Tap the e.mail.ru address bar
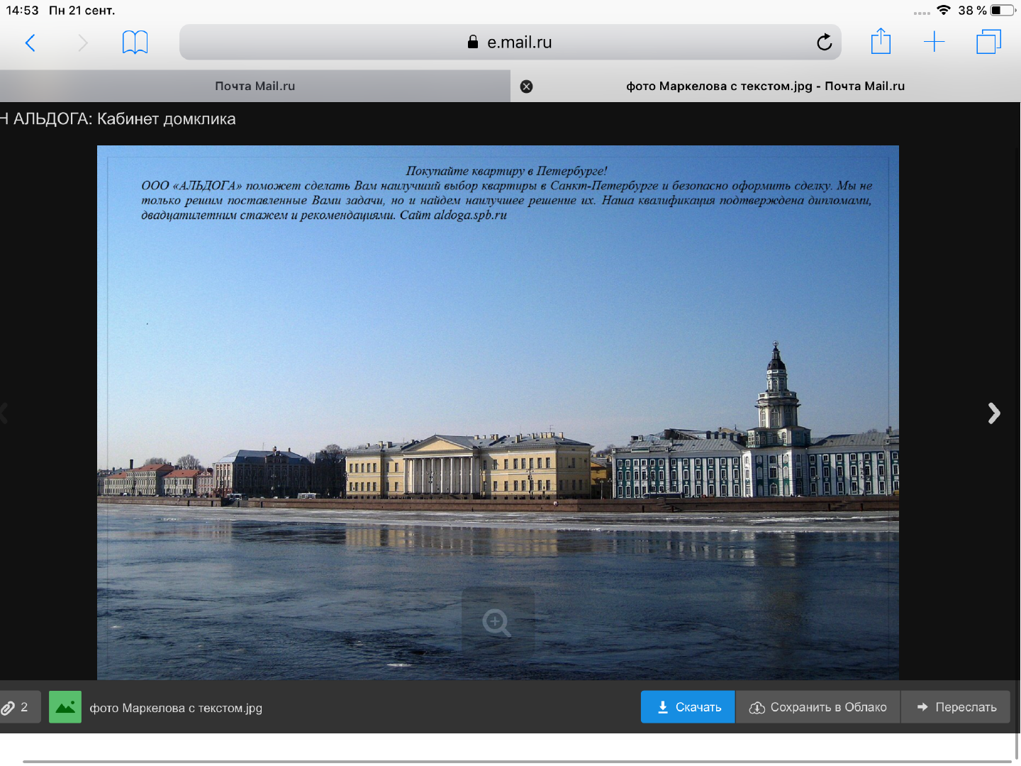1021x766 pixels. [510, 43]
